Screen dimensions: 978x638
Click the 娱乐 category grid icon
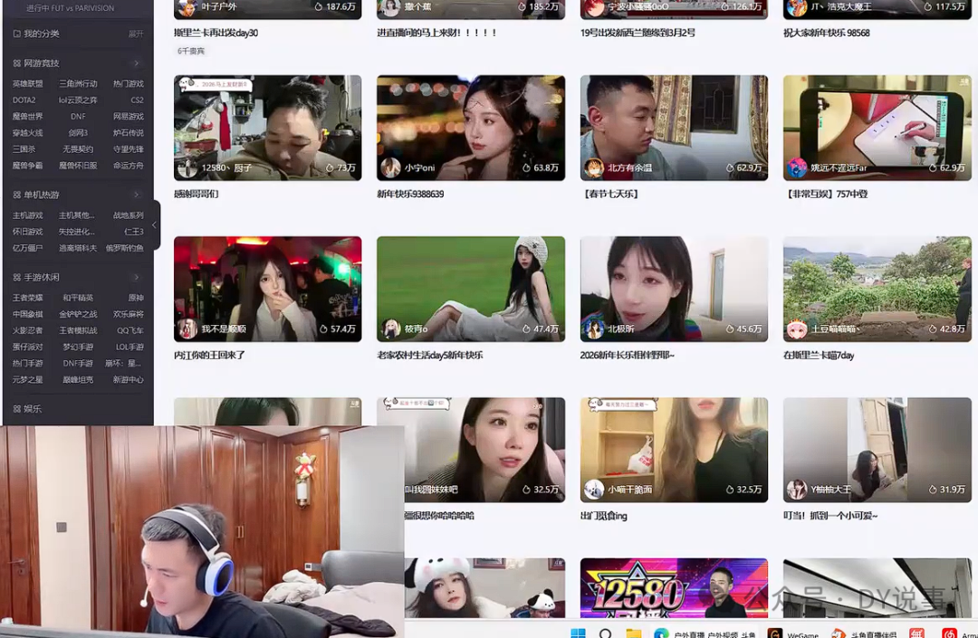(x=17, y=409)
